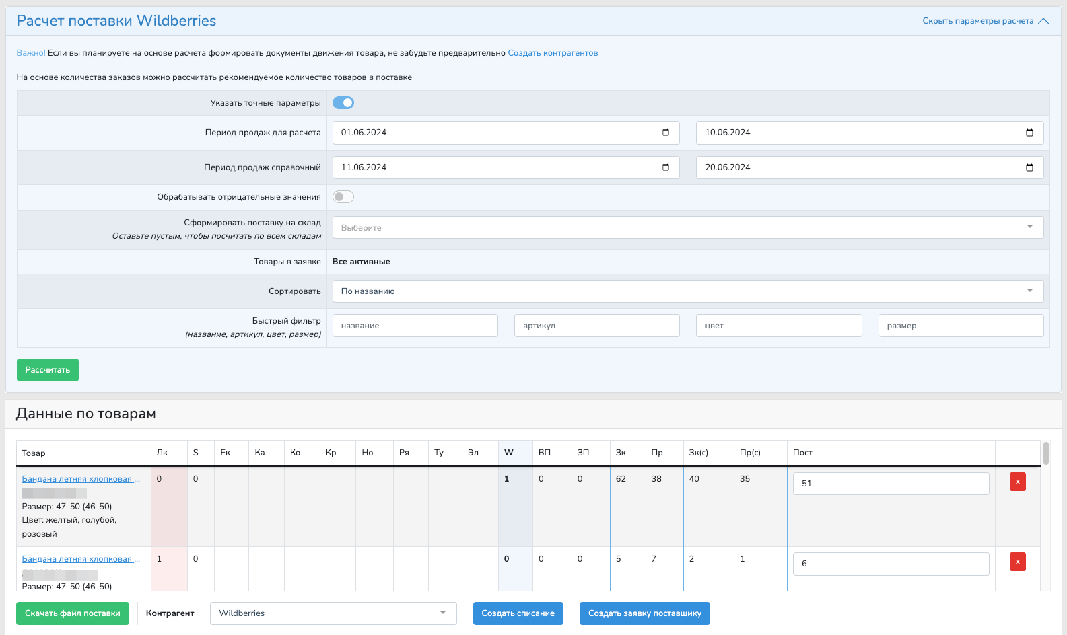Collapse parameters via chevron next to 'Скрыть параметры расчета'
Image resolution: width=1067 pixels, height=635 pixels.
1043,21
